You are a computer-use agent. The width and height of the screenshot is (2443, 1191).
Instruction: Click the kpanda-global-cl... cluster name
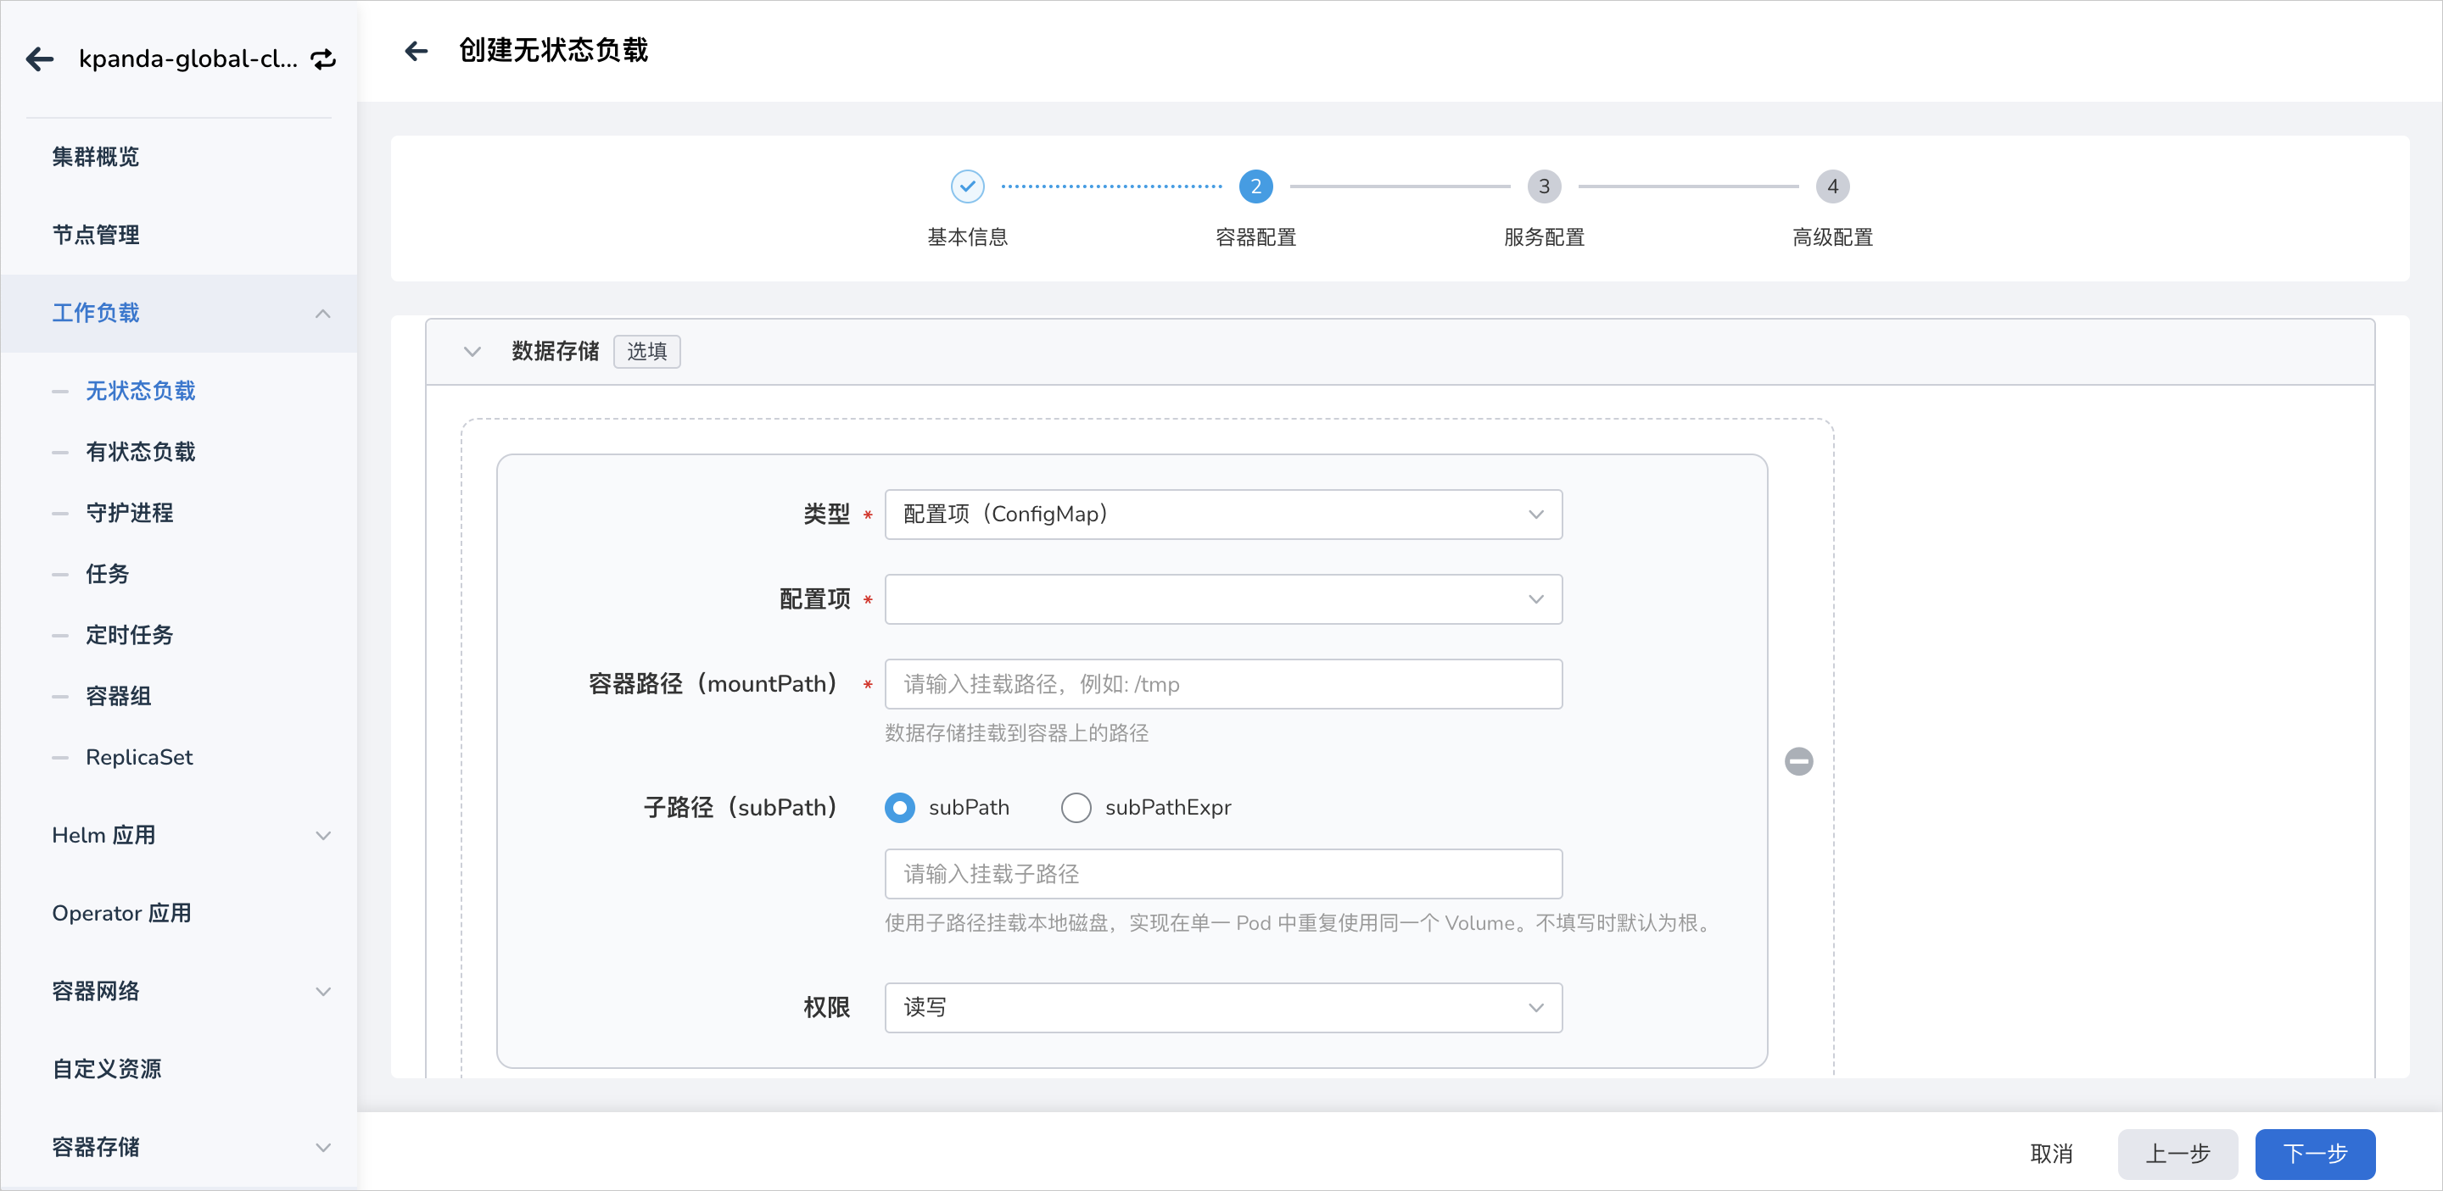[187, 58]
